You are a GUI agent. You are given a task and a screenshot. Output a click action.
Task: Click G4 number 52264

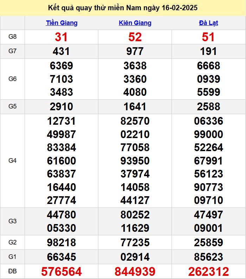coord(208,148)
